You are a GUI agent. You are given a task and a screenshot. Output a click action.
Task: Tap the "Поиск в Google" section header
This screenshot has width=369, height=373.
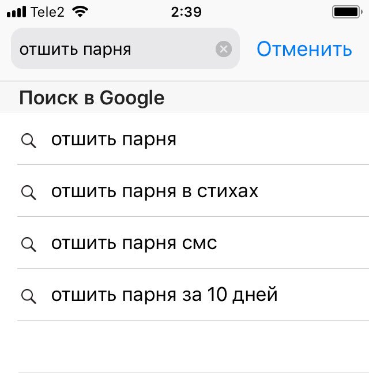click(184, 97)
